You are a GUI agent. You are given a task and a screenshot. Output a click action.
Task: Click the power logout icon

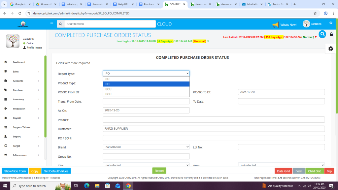pos(331,23)
